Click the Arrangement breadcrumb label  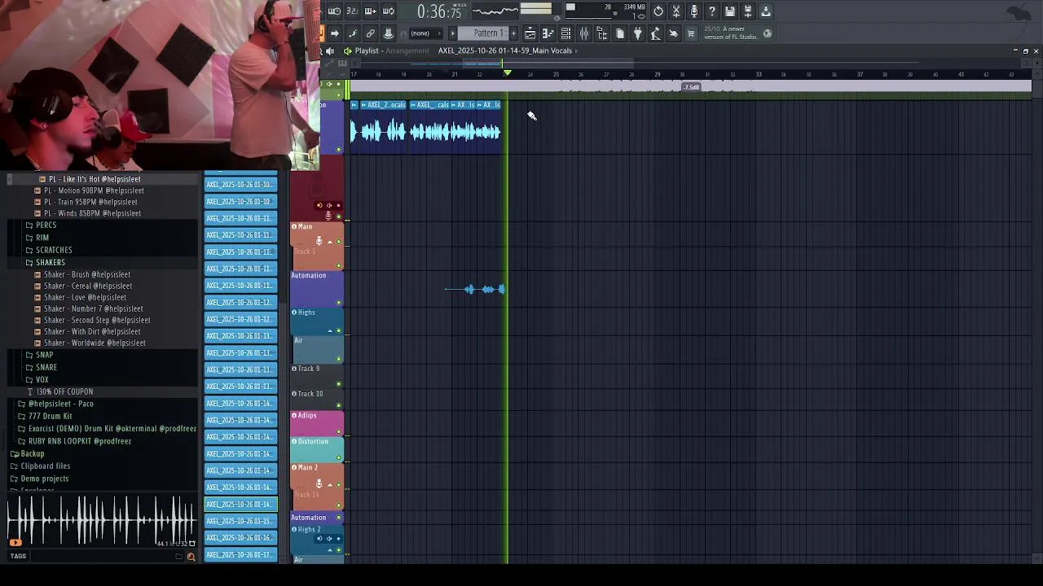[407, 51]
